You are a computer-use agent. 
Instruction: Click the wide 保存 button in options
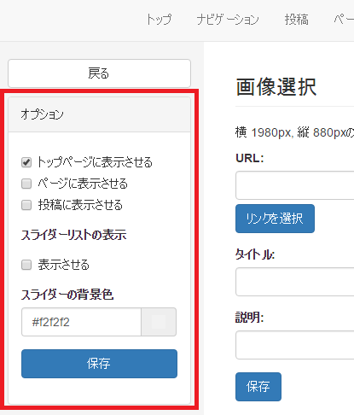point(99,364)
